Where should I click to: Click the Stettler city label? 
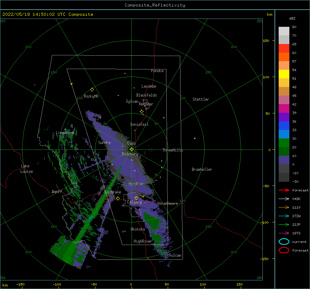pos(201,99)
